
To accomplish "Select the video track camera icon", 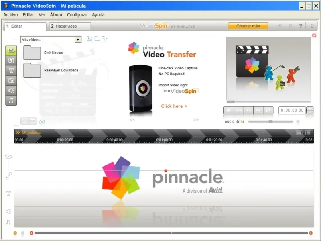I will (x=8, y=157).
